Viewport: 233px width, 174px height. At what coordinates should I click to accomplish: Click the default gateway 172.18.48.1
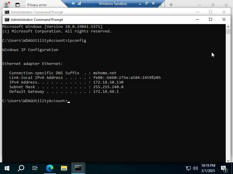pos(106,92)
